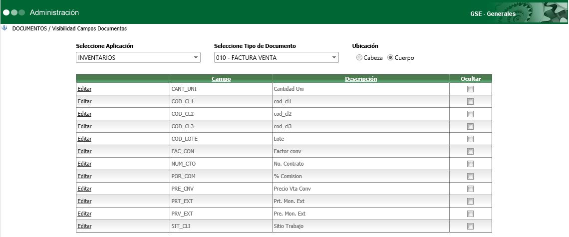Image resolution: width=569 pixels, height=237 pixels.
Task: Edit the NUM_CTO field row
Action: (x=84, y=164)
